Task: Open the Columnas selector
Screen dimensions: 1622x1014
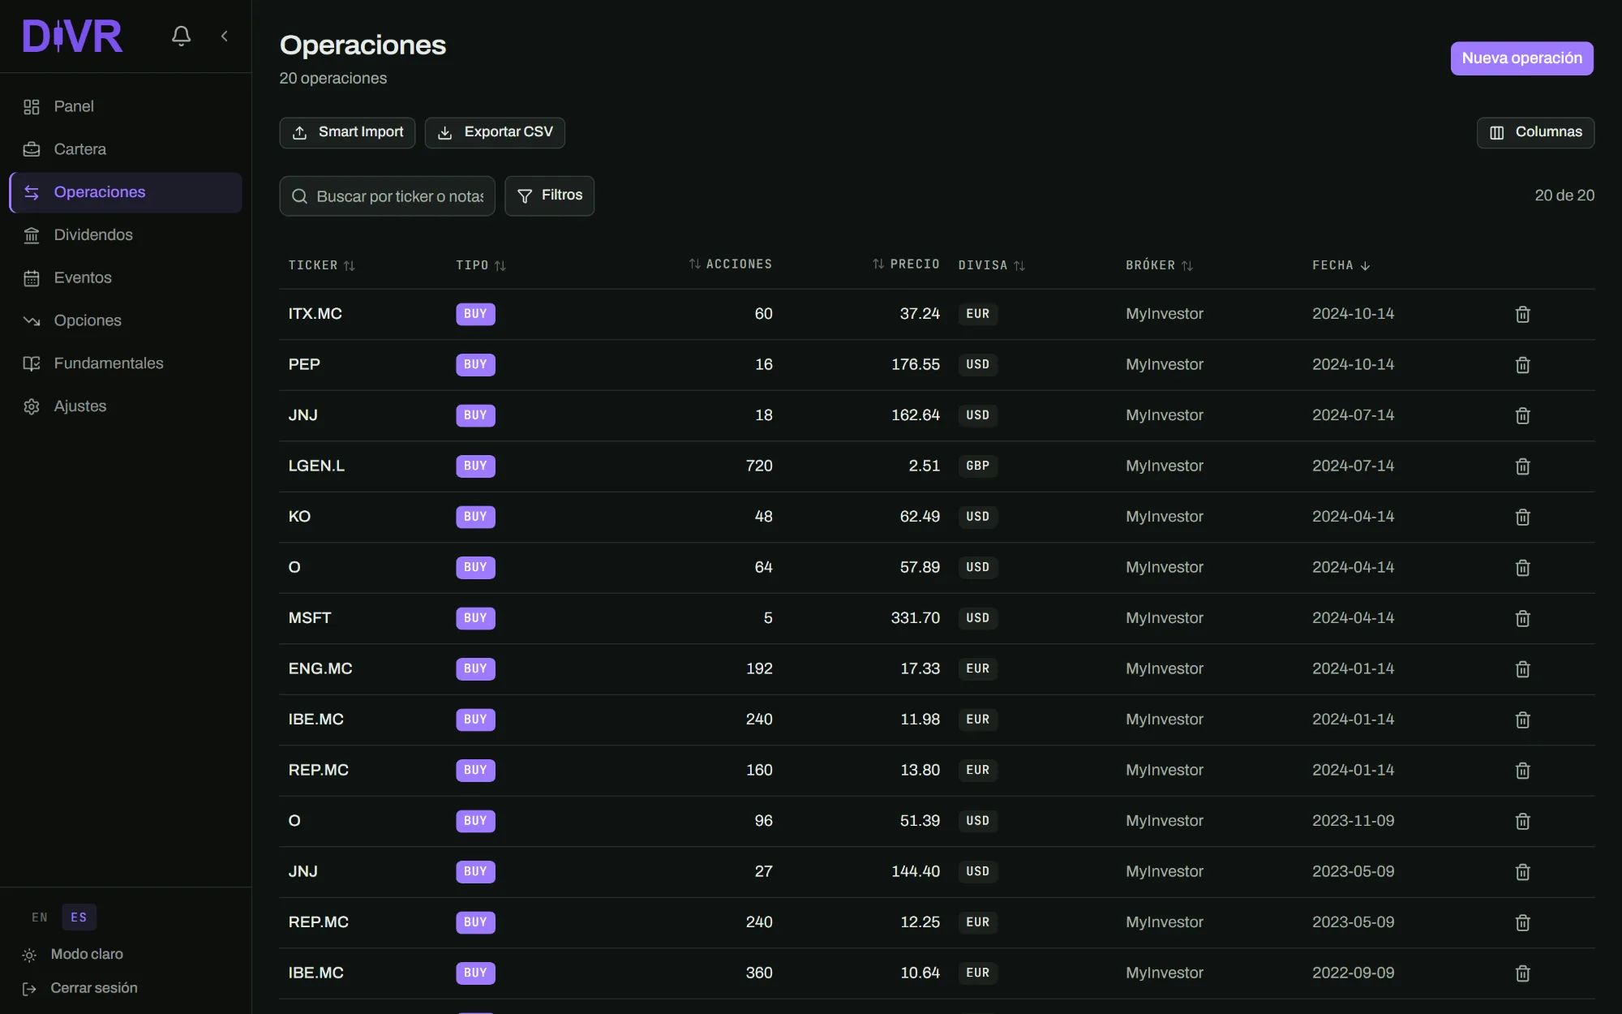Action: click(1535, 132)
